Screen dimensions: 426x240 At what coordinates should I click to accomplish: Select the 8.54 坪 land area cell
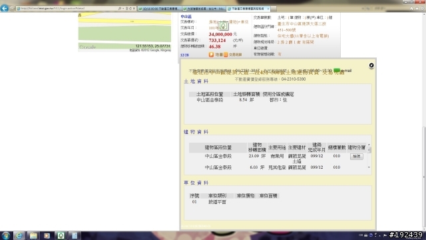(x=246, y=100)
